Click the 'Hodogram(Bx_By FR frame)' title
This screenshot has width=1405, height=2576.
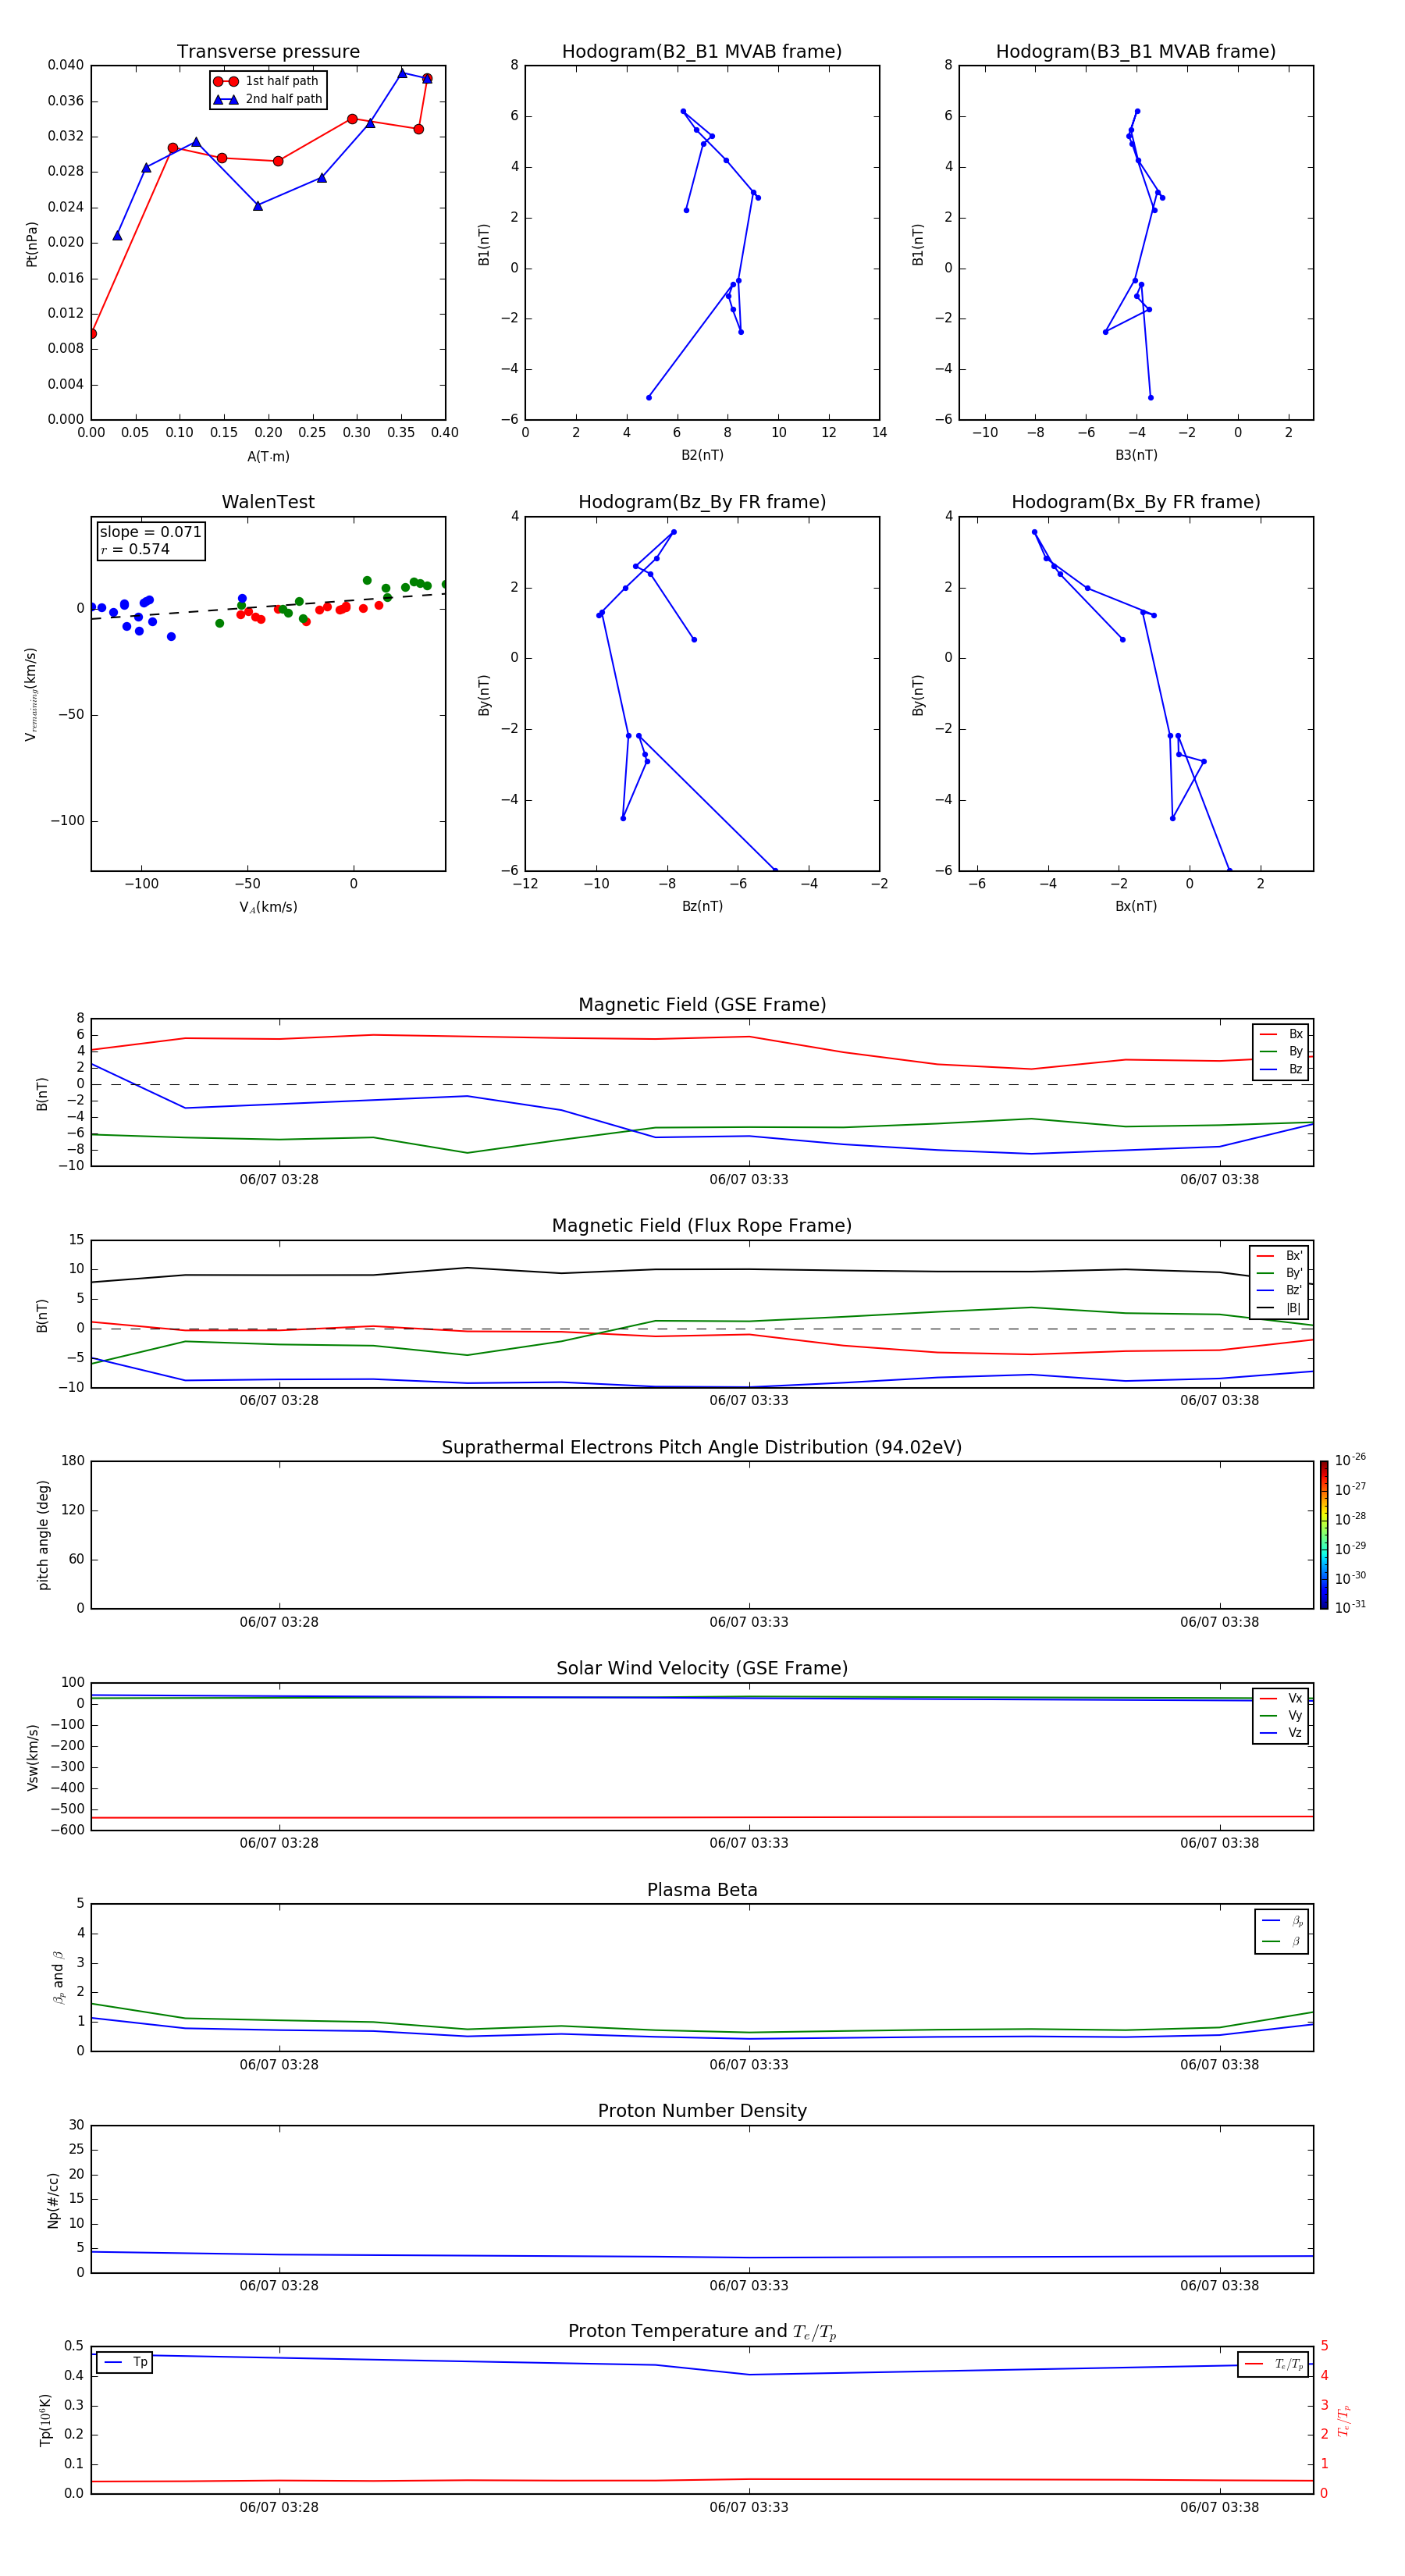1136,502
